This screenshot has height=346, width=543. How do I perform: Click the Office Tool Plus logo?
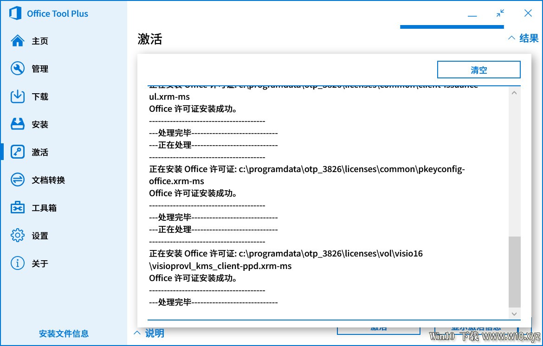click(15, 13)
